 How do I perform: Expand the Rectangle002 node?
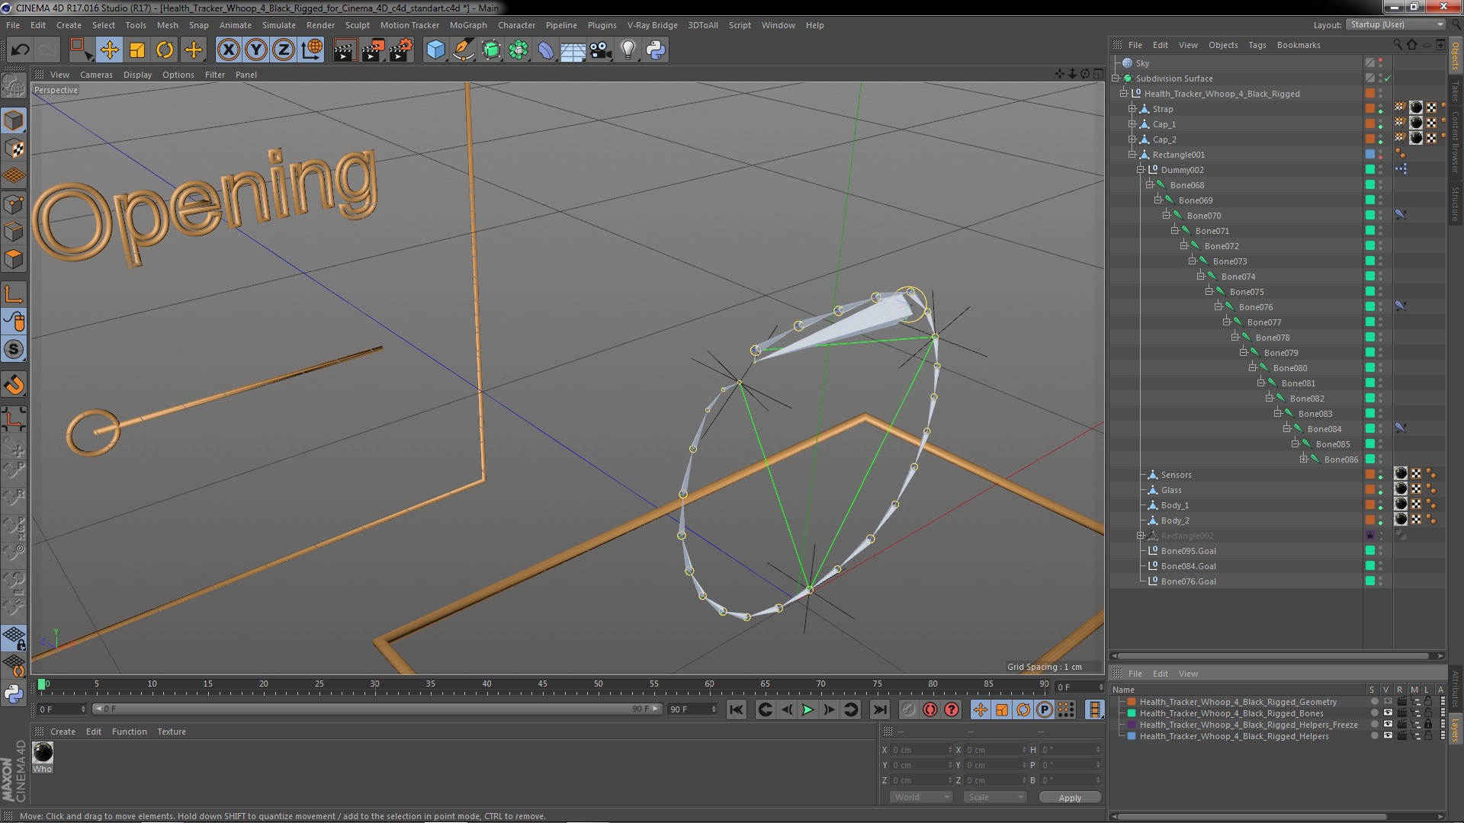1141,536
